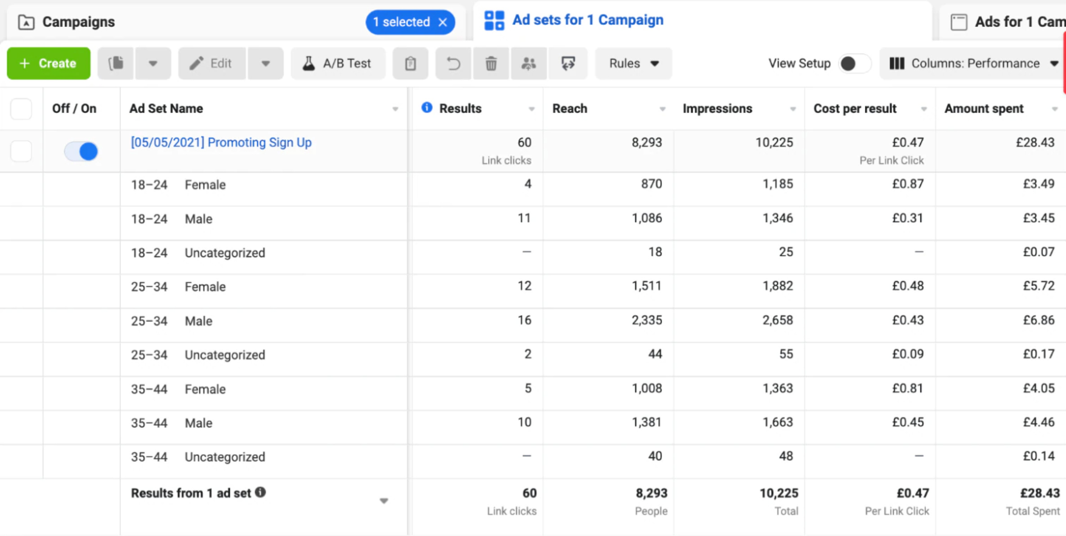Click the export/share icon in toolbar
This screenshot has height=536, width=1066.
click(x=568, y=63)
